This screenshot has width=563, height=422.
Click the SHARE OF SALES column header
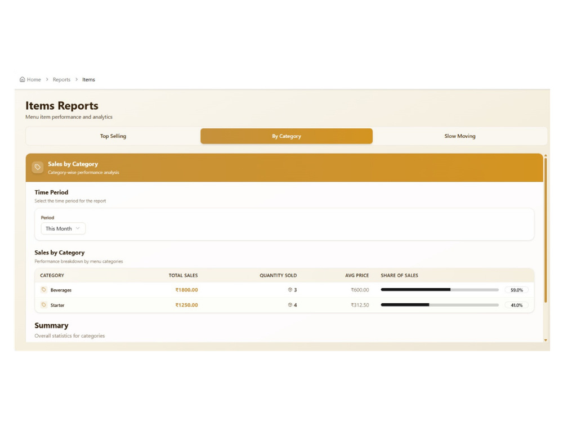399,275
